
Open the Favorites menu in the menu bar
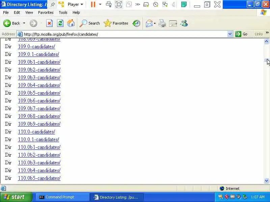point(46,12)
